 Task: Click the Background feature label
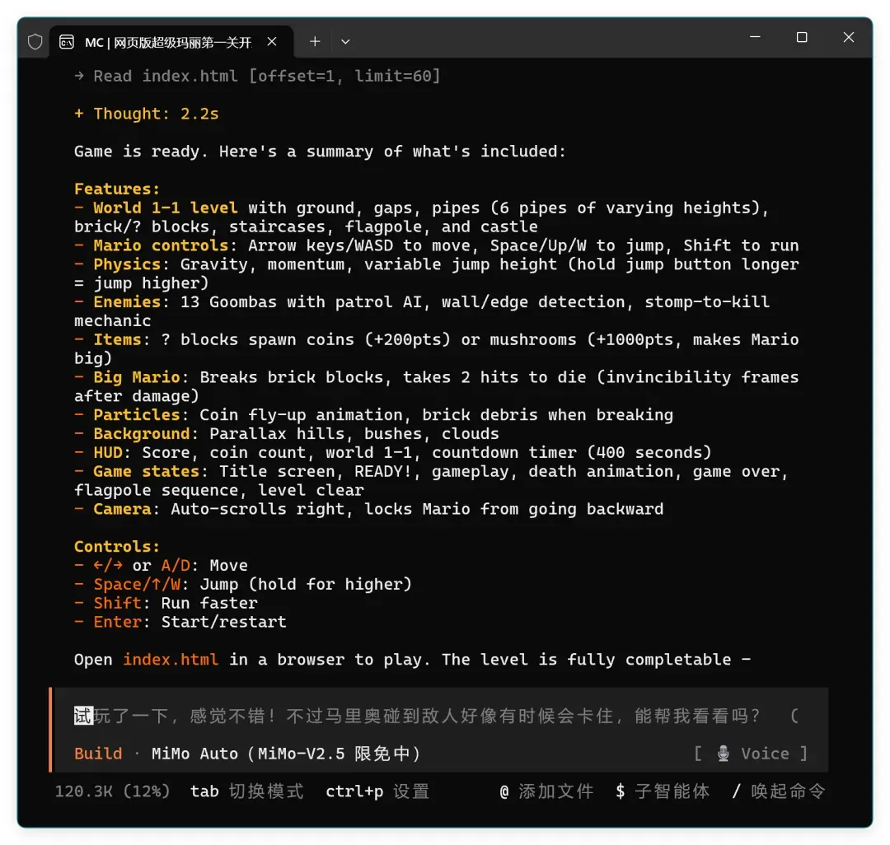142,434
